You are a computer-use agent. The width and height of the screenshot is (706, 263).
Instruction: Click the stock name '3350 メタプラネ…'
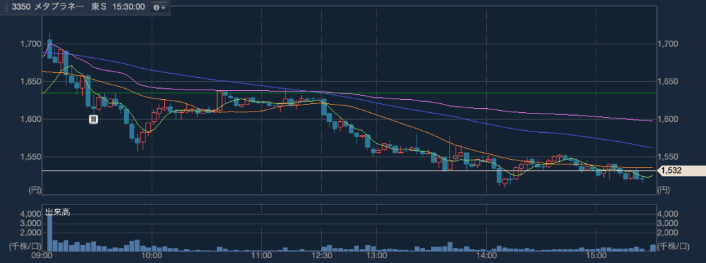(48, 8)
